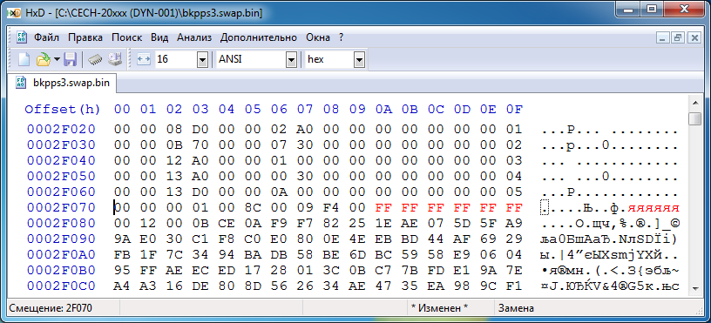Click the HxD application title icon

[x=15, y=13]
